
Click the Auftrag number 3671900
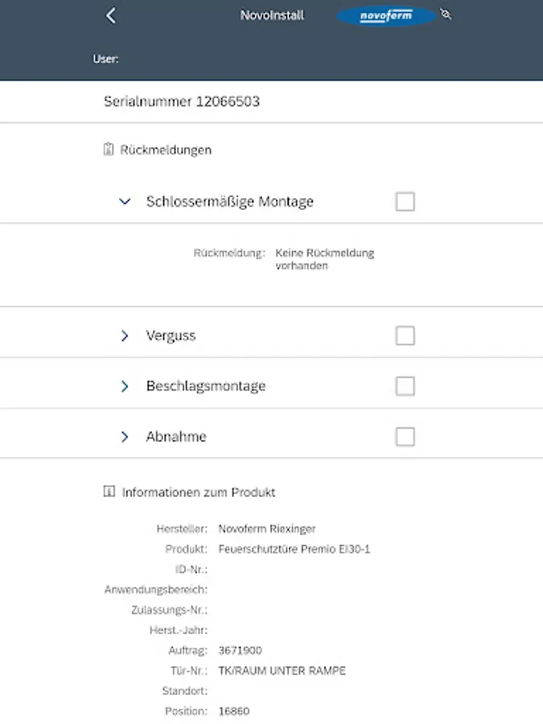pyautogui.click(x=240, y=650)
